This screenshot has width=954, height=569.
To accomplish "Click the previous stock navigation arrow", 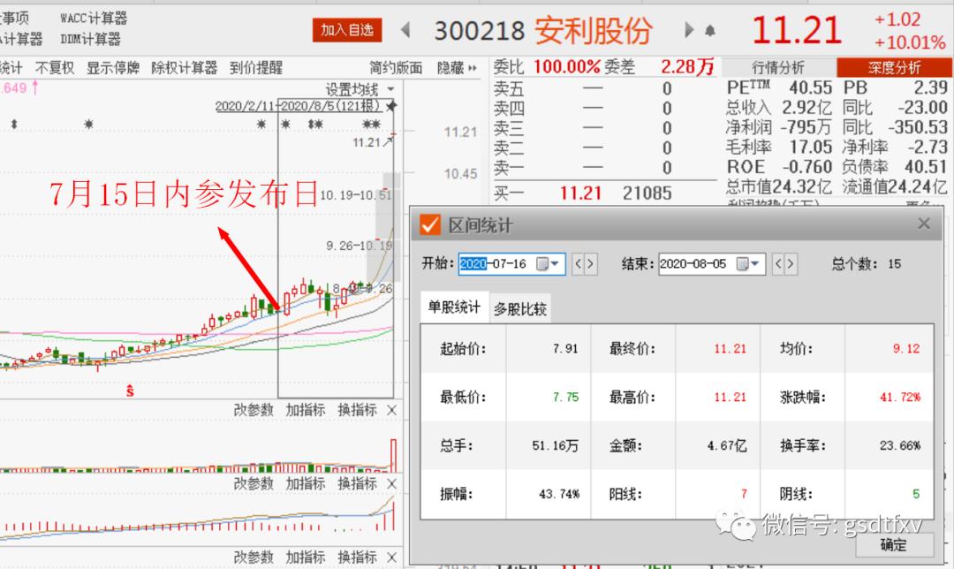I will pyautogui.click(x=405, y=29).
